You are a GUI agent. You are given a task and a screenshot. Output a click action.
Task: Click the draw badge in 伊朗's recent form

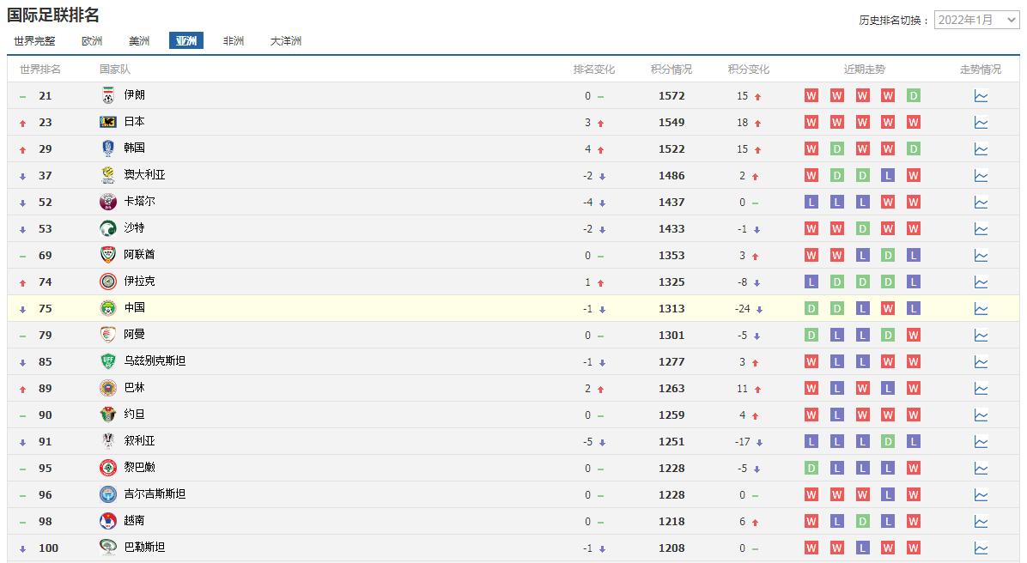pos(914,95)
